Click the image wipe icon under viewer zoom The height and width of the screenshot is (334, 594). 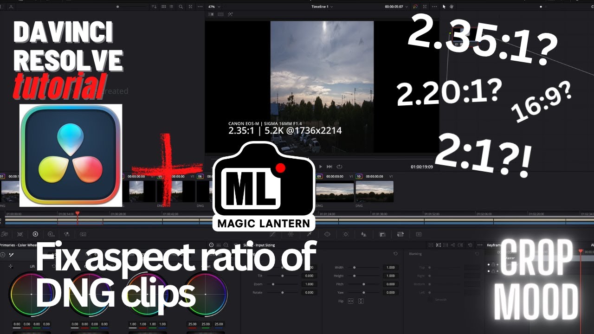click(x=211, y=14)
